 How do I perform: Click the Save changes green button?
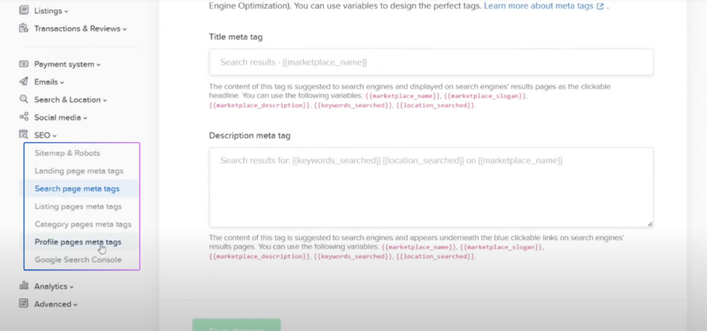point(237,325)
